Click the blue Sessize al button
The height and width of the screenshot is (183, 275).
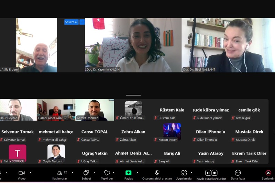[71, 22]
